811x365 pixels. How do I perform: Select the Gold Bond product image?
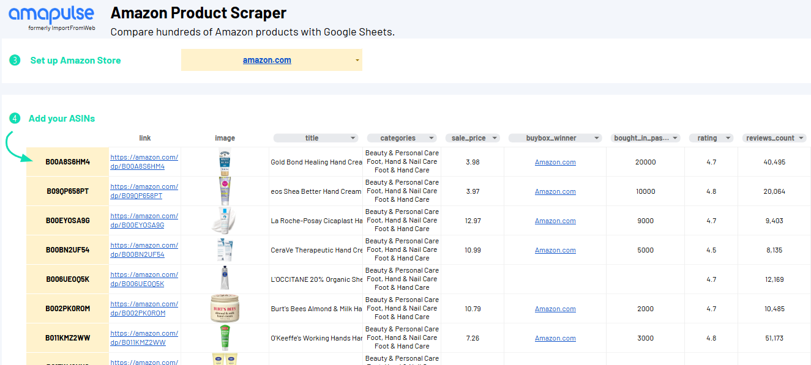click(225, 162)
